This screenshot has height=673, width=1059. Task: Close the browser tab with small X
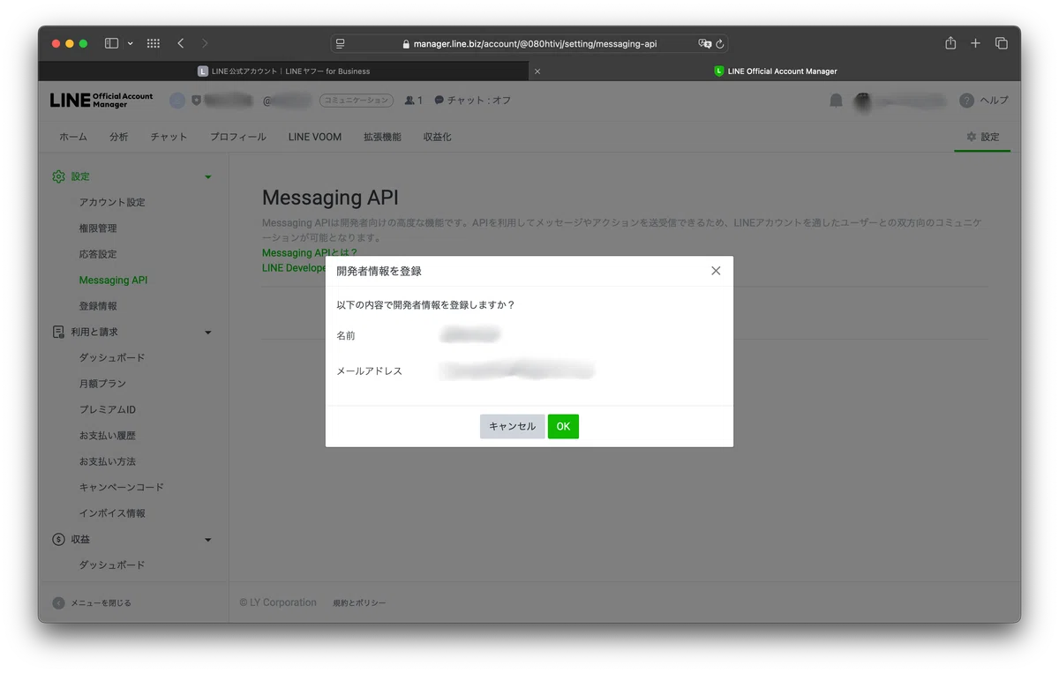(537, 71)
